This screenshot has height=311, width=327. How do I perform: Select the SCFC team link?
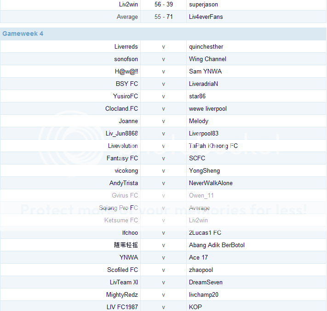(197, 158)
